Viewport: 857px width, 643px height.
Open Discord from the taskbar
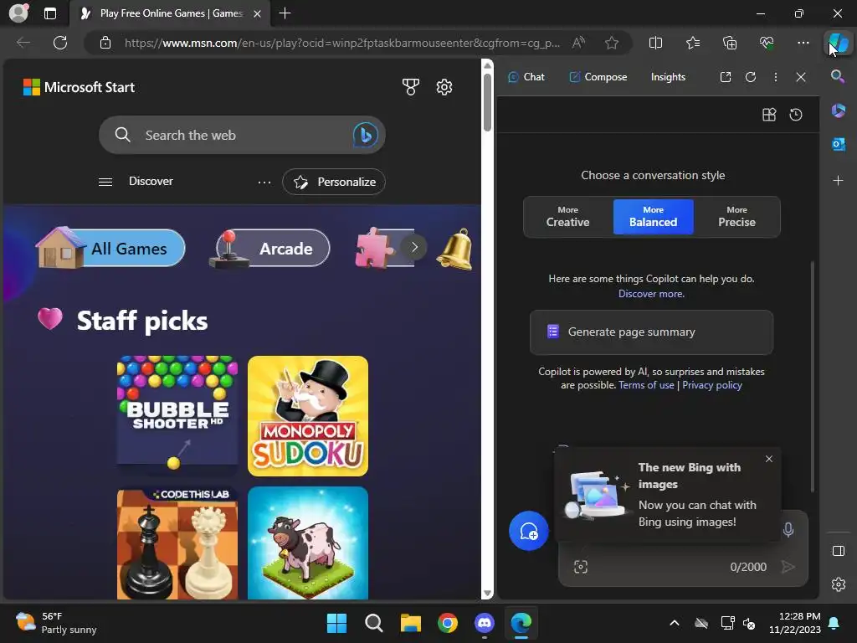tap(485, 623)
